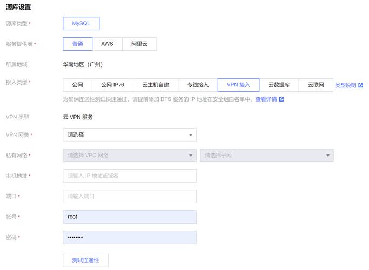This screenshot has width=369, height=270.
Task: Click 华南地区（广州）region text
Action: pyautogui.click(x=83, y=64)
